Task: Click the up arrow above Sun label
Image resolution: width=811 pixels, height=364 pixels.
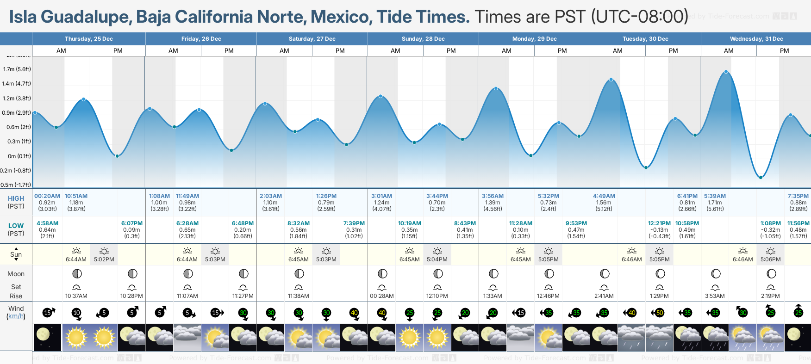Action: [16, 248]
